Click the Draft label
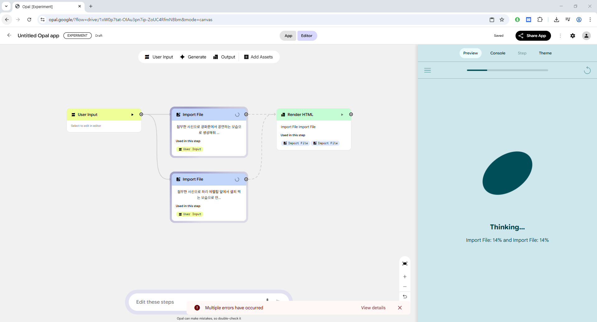Screen dimensions: 597x322 (99, 36)
